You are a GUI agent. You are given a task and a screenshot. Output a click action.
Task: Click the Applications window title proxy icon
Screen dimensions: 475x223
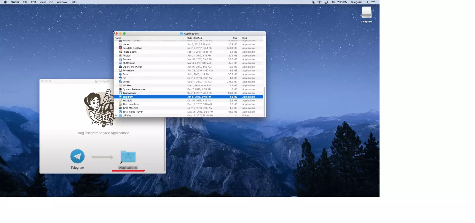[182, 34]
